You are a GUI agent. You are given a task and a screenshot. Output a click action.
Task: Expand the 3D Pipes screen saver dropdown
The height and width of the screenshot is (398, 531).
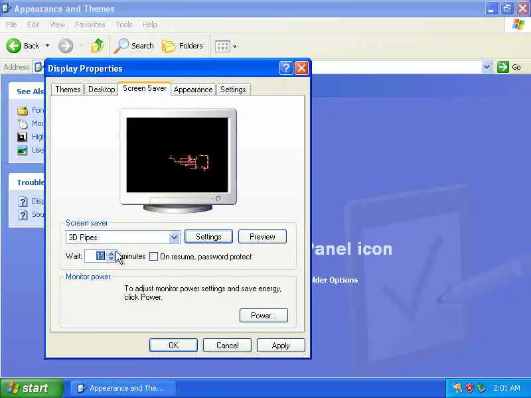click(x=174, y=237)
